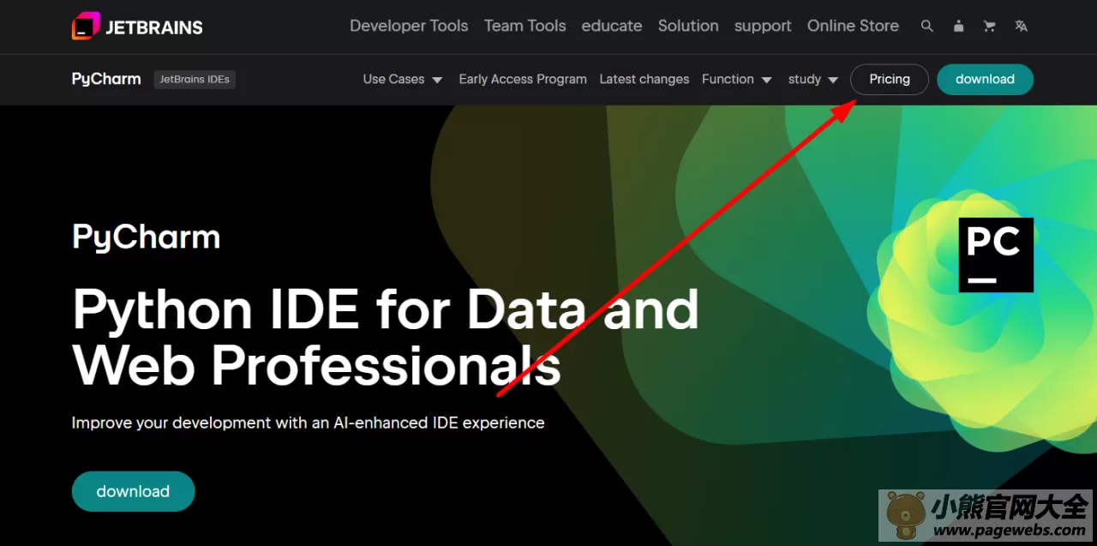
Task: Open the shopping cart icon
Action: click(989, 27)
